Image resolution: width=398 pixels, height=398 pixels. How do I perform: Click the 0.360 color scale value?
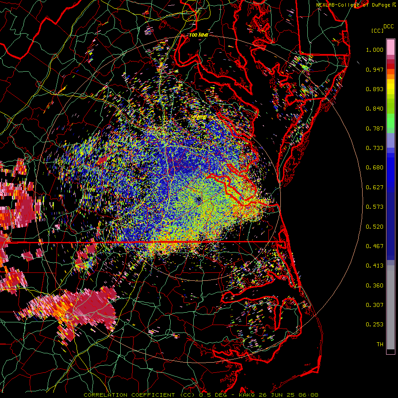click(375, 286)
